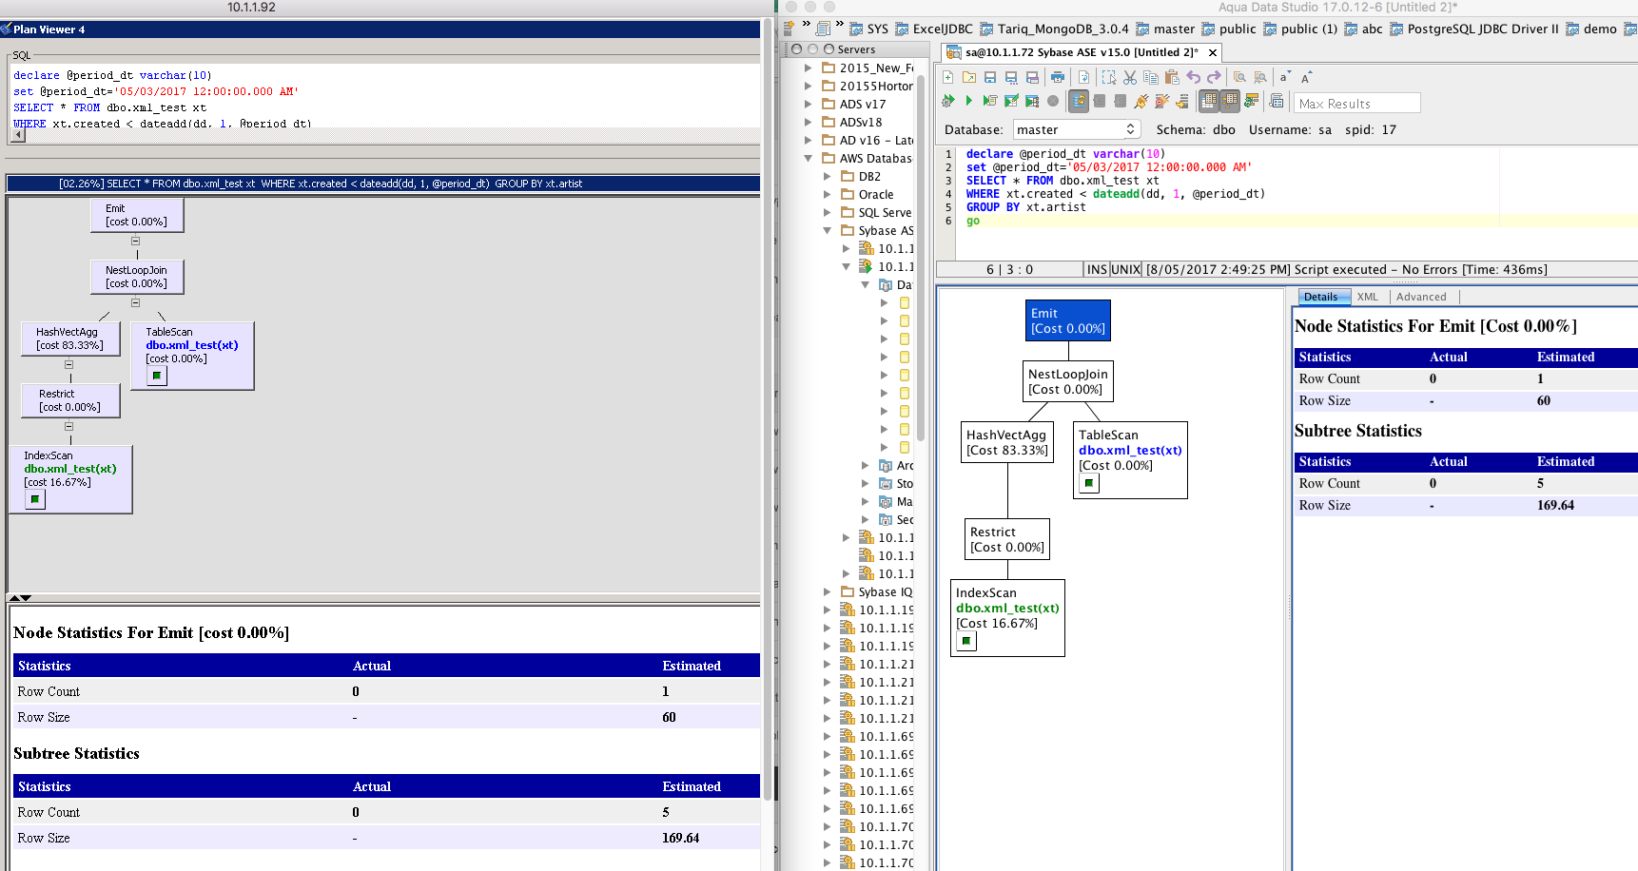Switch to the XML tab
1638x871 pixels.
[x=1367, y=297]
